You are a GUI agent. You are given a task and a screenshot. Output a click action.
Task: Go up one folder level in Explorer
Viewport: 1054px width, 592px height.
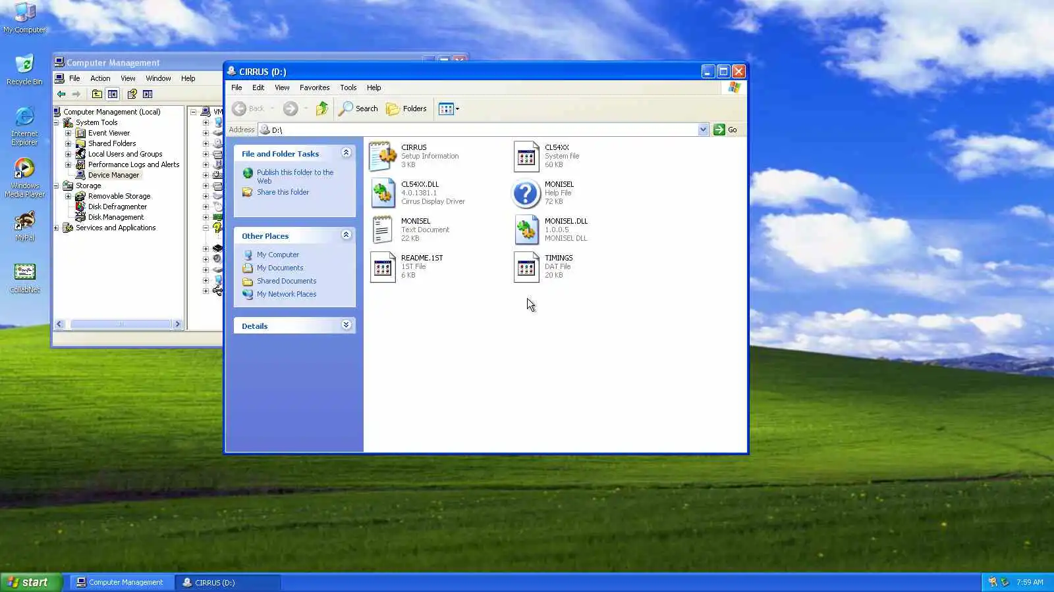[x=321, y=109]
